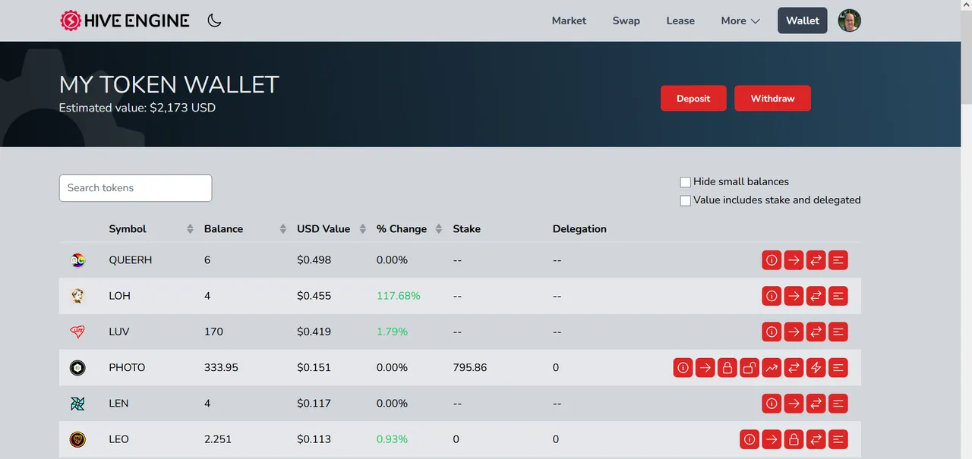Click the QUEERH USD value $0.498
The width and height of the screenshot is (972, 459).
[x=314, y=260]
